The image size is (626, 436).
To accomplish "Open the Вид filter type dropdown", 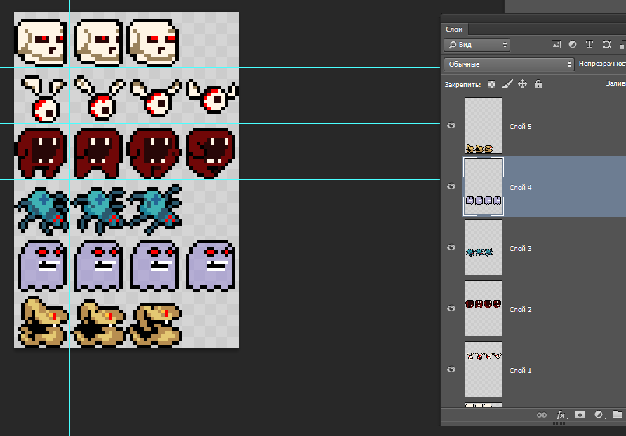I will [x=477, y=45].
